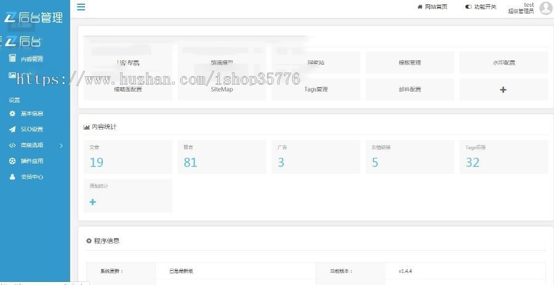Open the 模板管理 shortcut
This screenshot has width=554, height=285.
[x=410, y=63]
